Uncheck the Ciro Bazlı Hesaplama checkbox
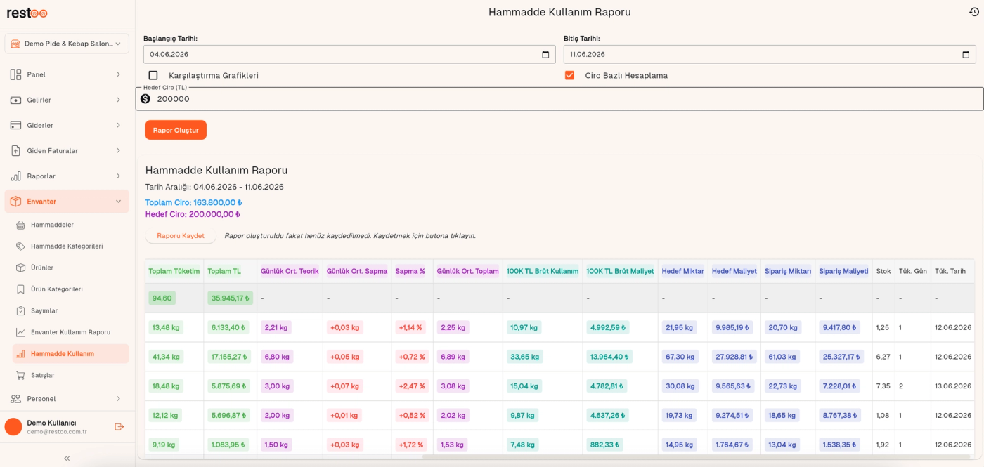 pyautogui.click(x=569, y=75)
